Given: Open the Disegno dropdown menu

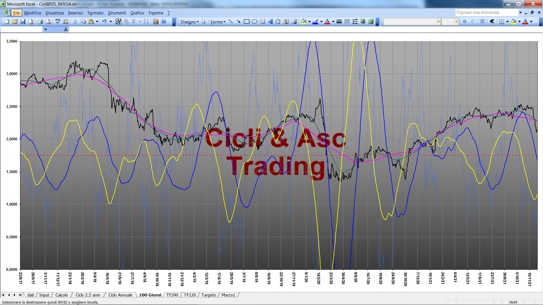Looking at the screenshot, I should click(x=189, y=22).
